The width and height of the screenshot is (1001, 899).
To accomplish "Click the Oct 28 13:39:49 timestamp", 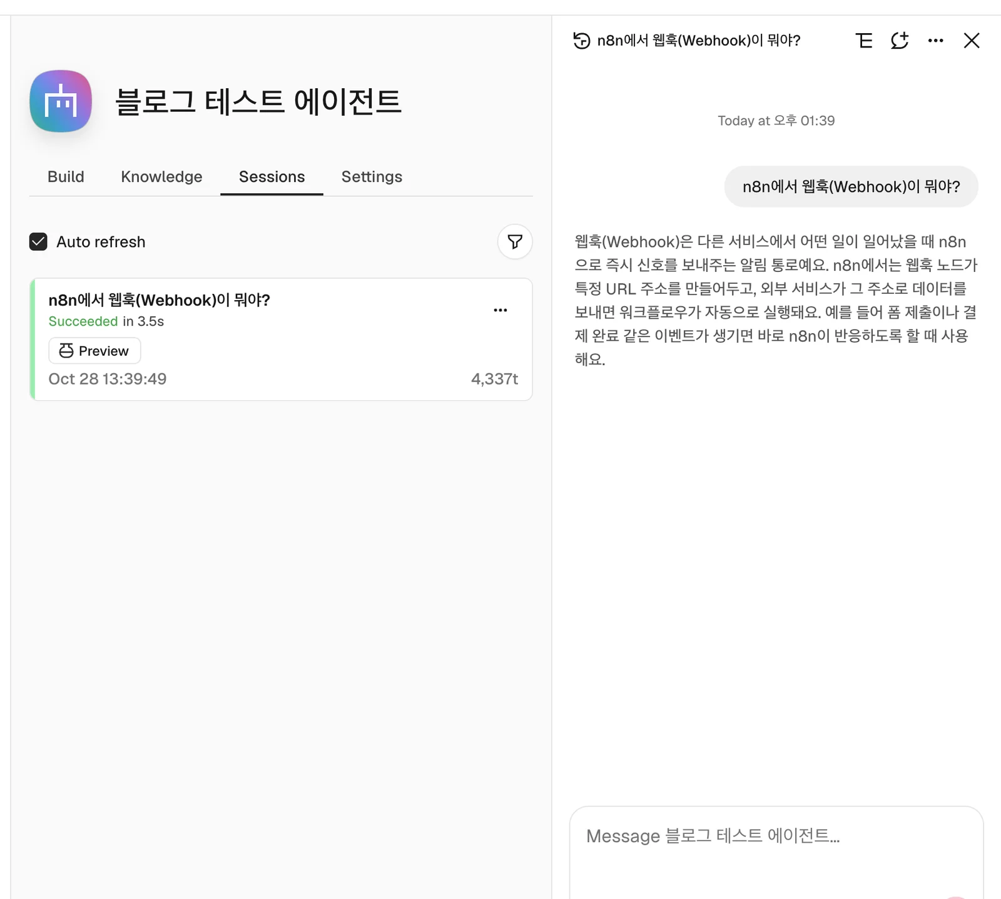I will click(108, 379).
